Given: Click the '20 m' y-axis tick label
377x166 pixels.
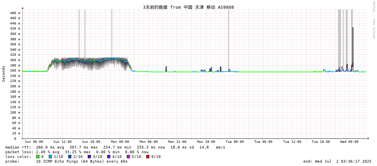Looking at the screenshot, I should pos(16,133).
